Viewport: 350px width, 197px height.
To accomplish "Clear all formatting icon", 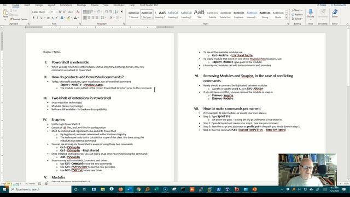I will [x=78, y=12].
